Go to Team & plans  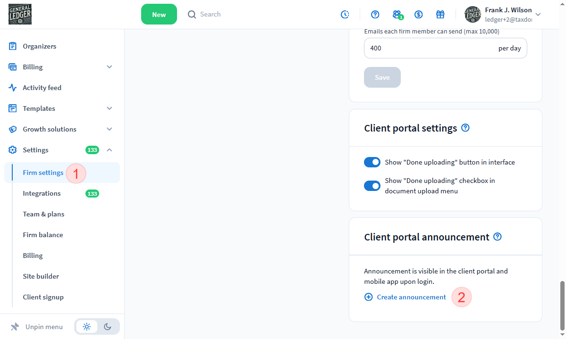(43, 214)
